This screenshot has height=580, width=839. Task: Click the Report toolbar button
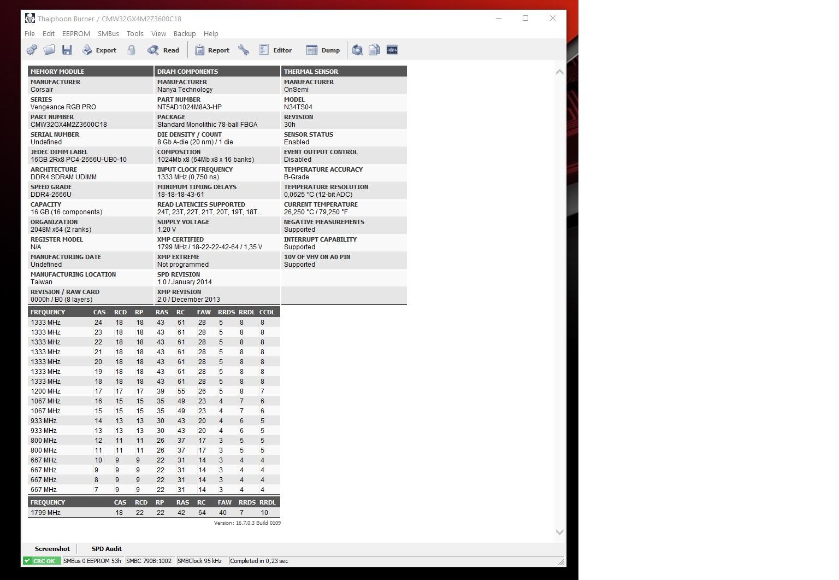click(x=212, y=50)
